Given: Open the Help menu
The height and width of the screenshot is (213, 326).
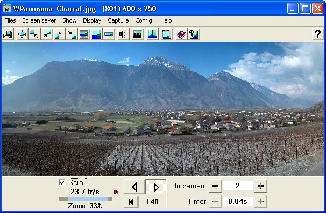Looking at the screenshot, I should coord(166,20).
